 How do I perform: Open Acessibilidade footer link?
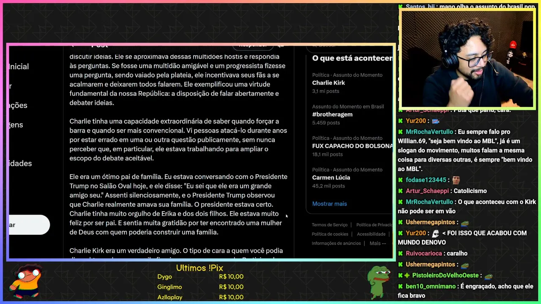pos(371,234)
